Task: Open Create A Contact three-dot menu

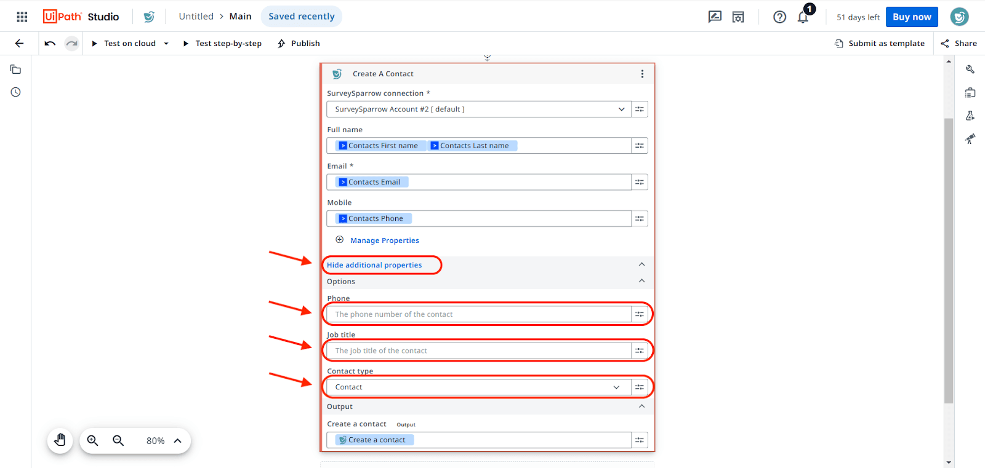Action: point(642,74)
